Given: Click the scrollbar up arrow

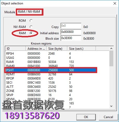Looking at the screenshot, I should (111, 48).
